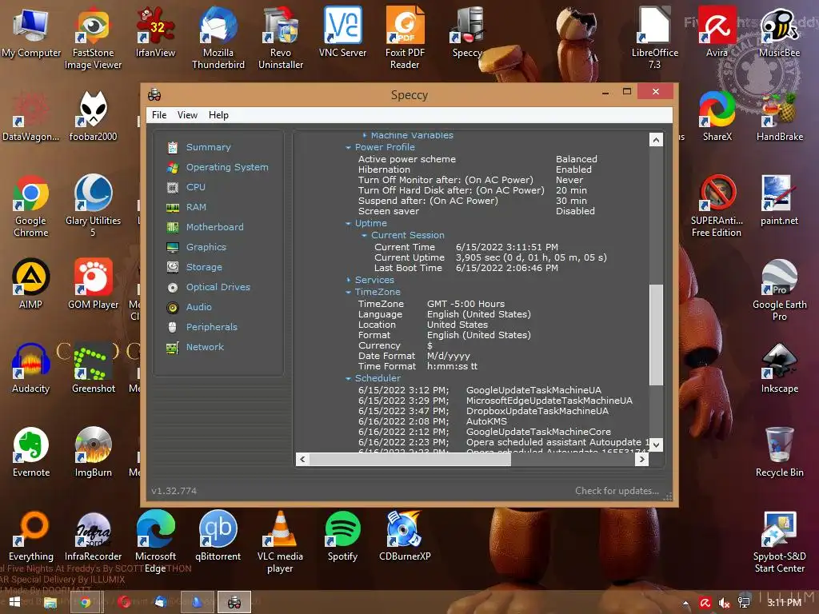Click the File Explorer taskbar icon
Screen dimensions: 819x614
click(50, 602)
